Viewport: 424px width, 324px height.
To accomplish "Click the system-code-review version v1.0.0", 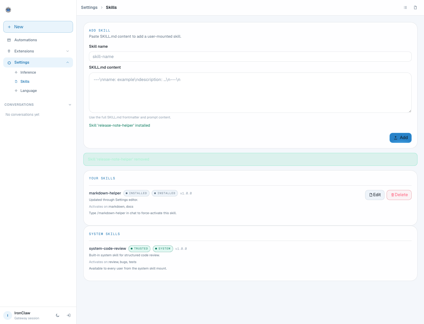I will pos(181,249).
